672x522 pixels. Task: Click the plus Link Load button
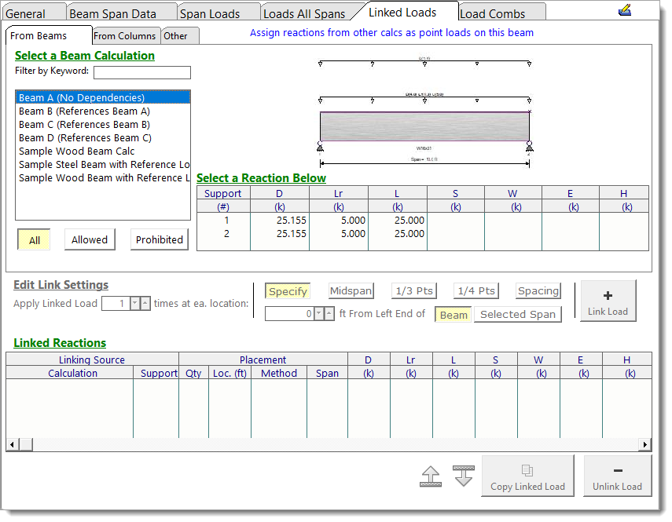coord(608,301)
